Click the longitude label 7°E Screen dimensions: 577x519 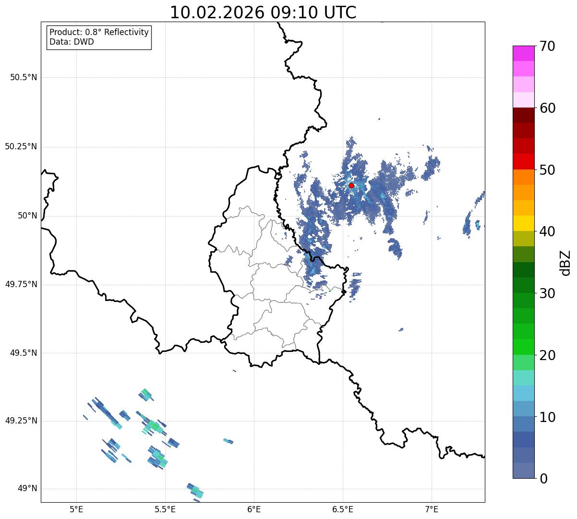pyautogui.click(x=432, y=509)
